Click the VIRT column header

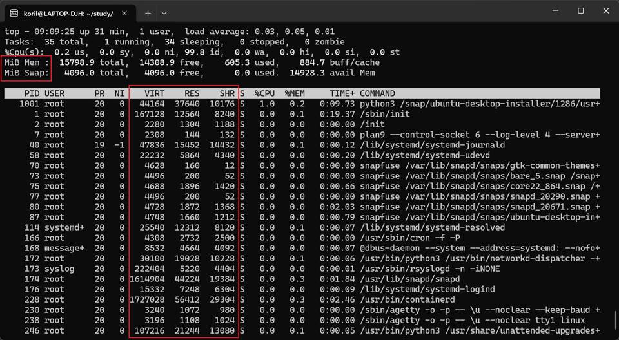point(154,93)
